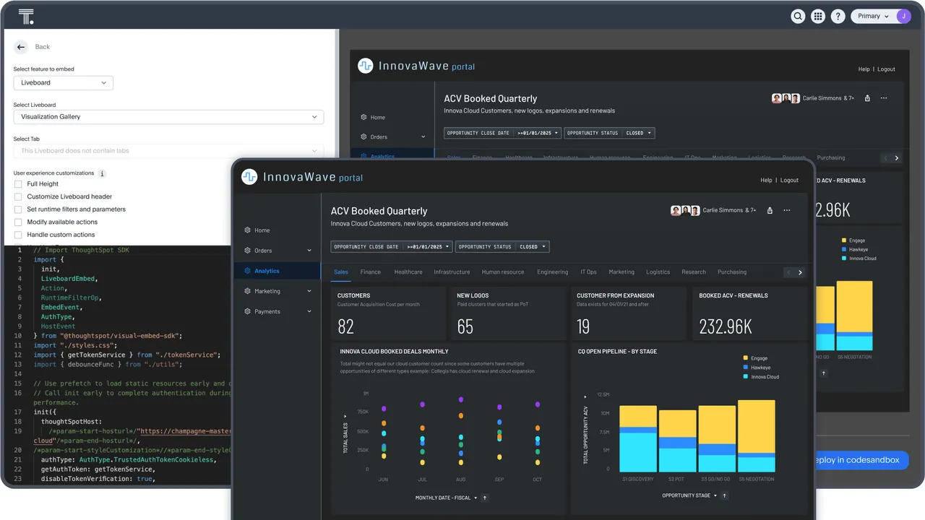
Task: Click Orders gear icon in front sidebar
Action: 247,251
